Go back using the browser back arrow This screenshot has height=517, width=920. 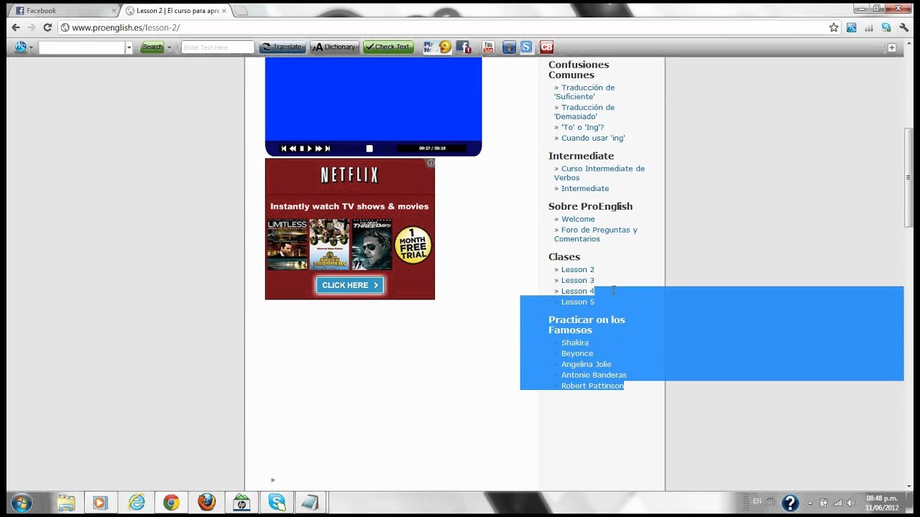click(x=16, y=27)
